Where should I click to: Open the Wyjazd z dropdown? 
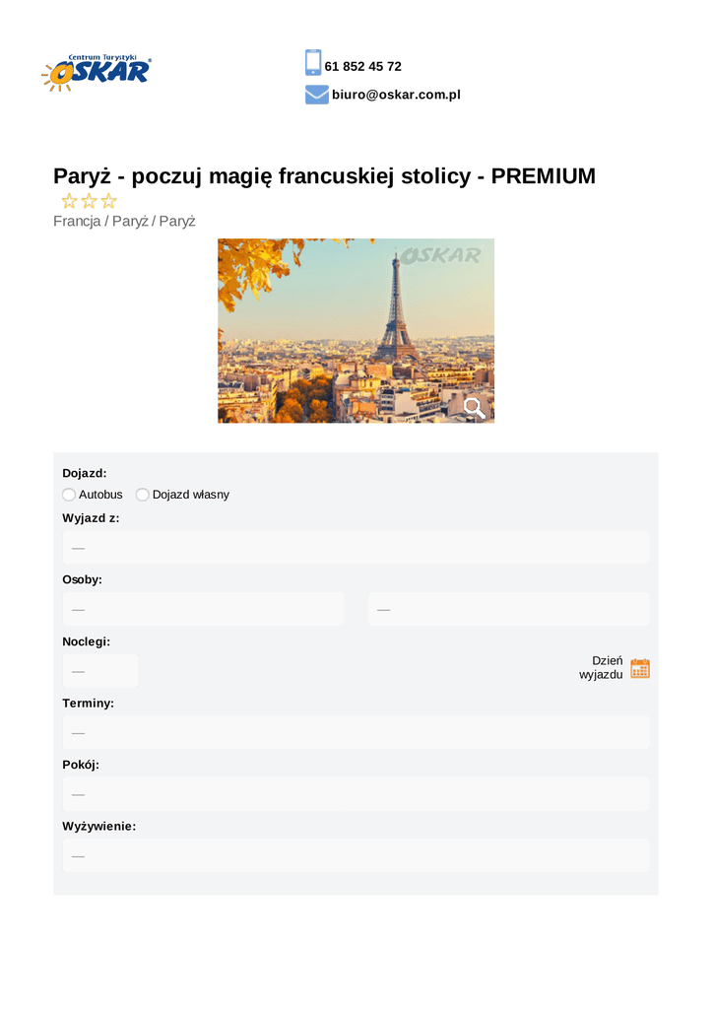356,547
